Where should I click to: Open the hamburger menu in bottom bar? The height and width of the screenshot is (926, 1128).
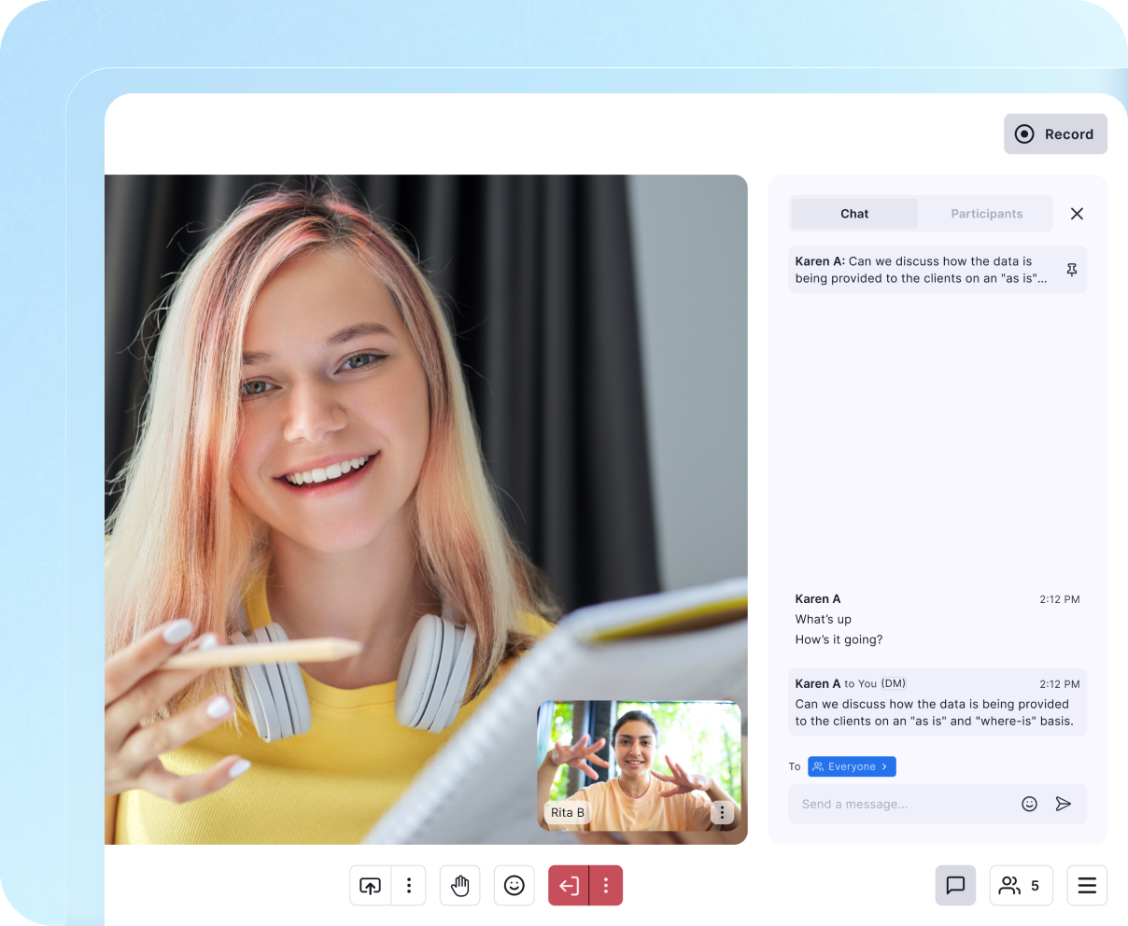pyautogui.click(x=1087, y=886)
